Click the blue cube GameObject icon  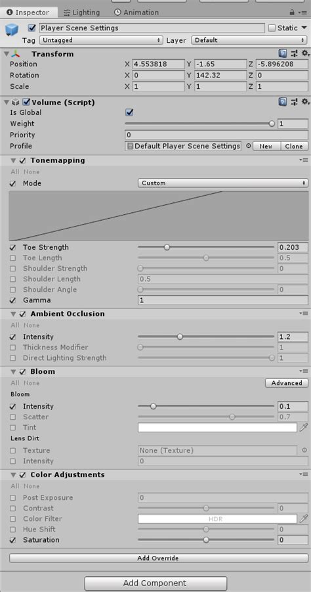pyautogui.click(x=12, y=30)
